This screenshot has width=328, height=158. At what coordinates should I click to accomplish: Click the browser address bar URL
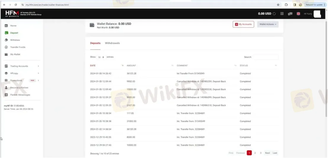point(47,5)
